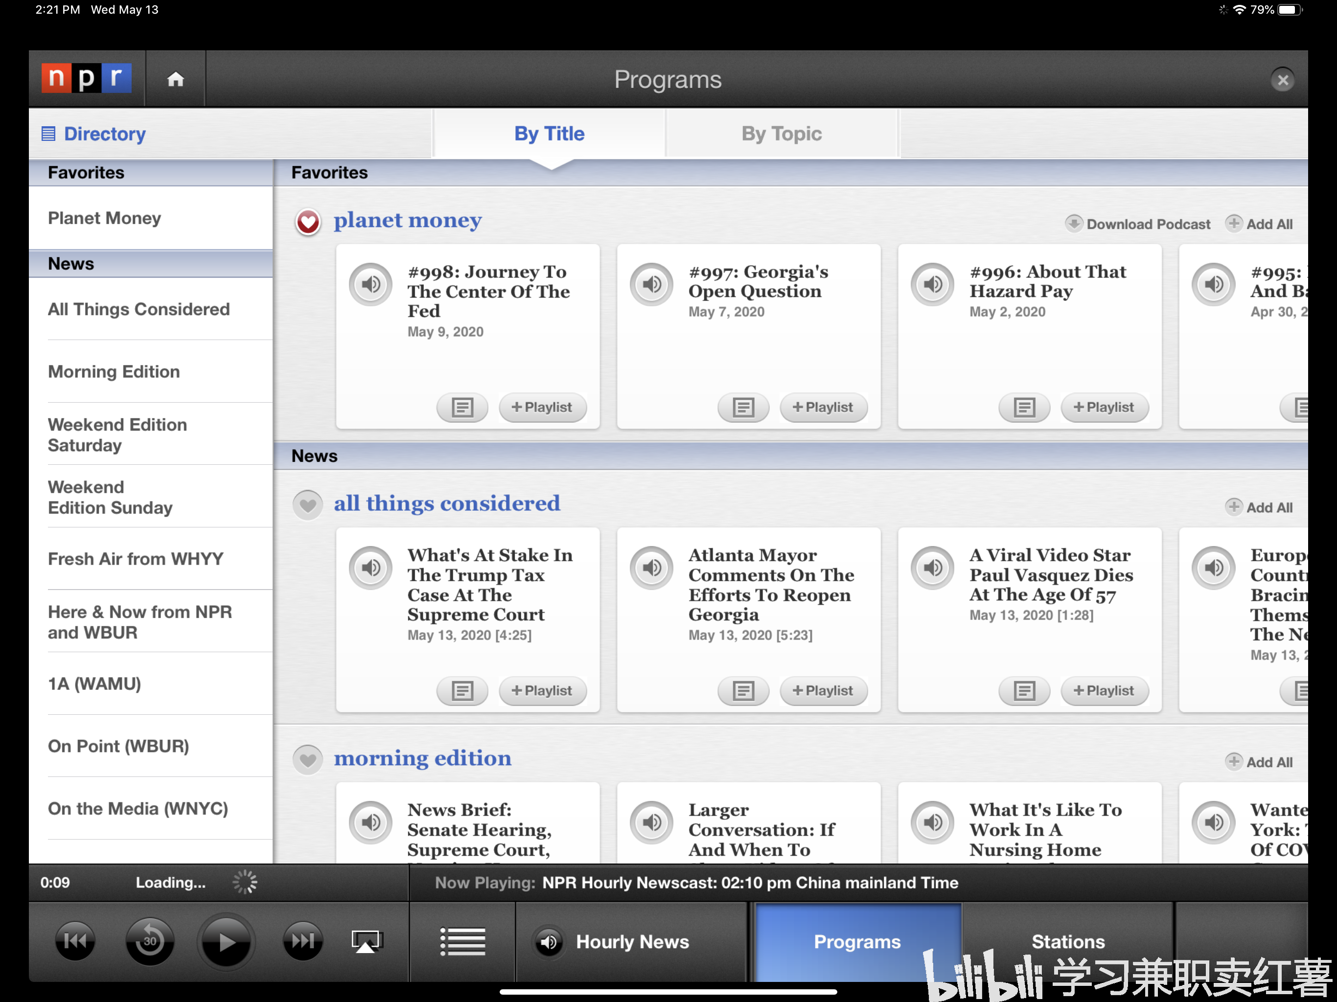Play episode #997 Georgia's Open Question

tap(651, 284)
